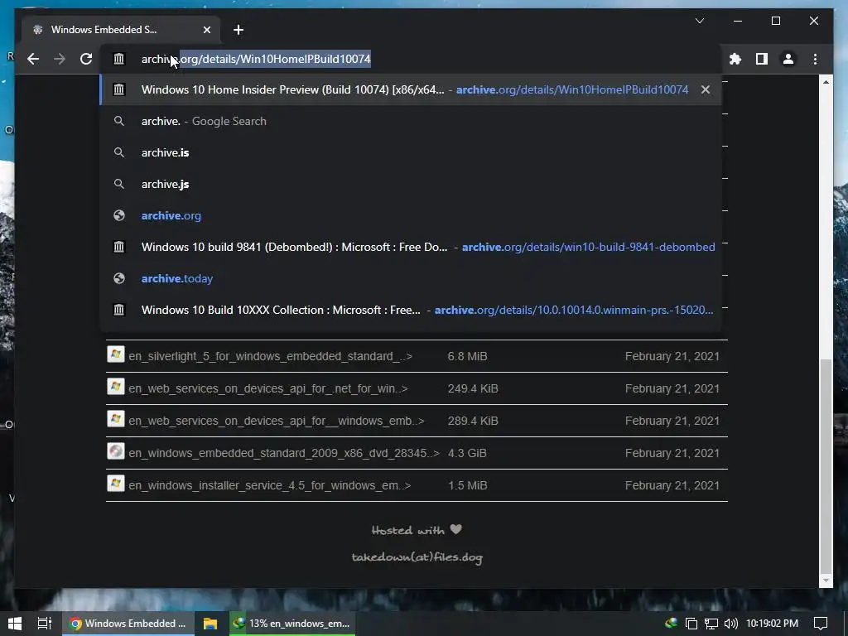This screenshot has width=848, height=636.
Task: Open File Explorer from the taskbar
Action: 210,624
